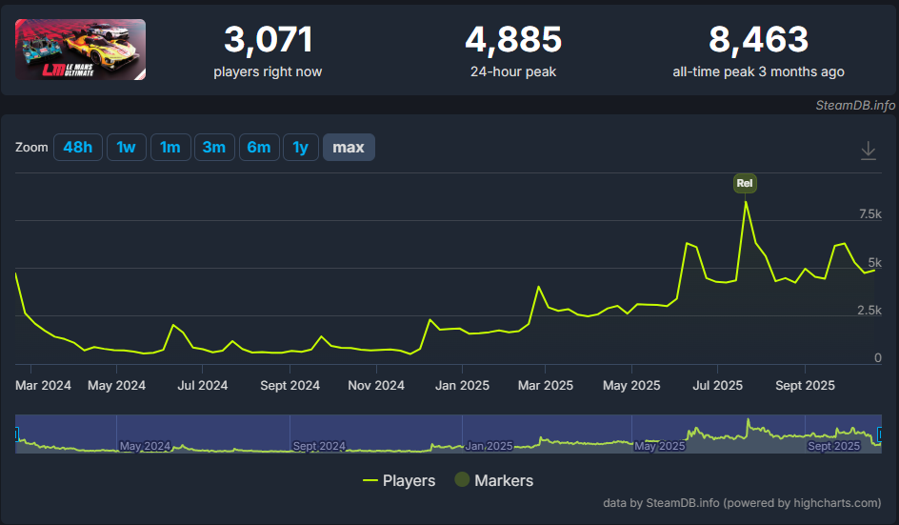Click the 2.5k y-axis label
The image size is (899, 525).
(869, 311)
